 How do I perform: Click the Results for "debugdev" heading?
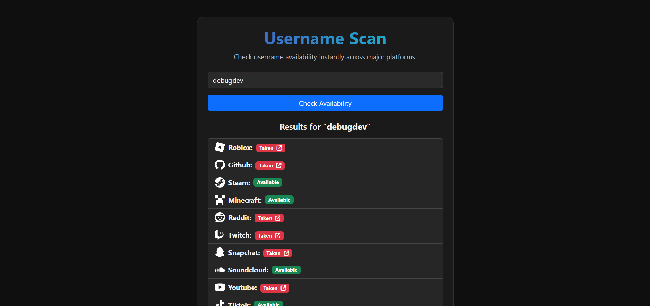[x=325, y=127]
